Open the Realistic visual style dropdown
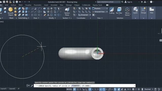This screenshot has width=162, height=91. pyautogui.click(x=100, y=9)
